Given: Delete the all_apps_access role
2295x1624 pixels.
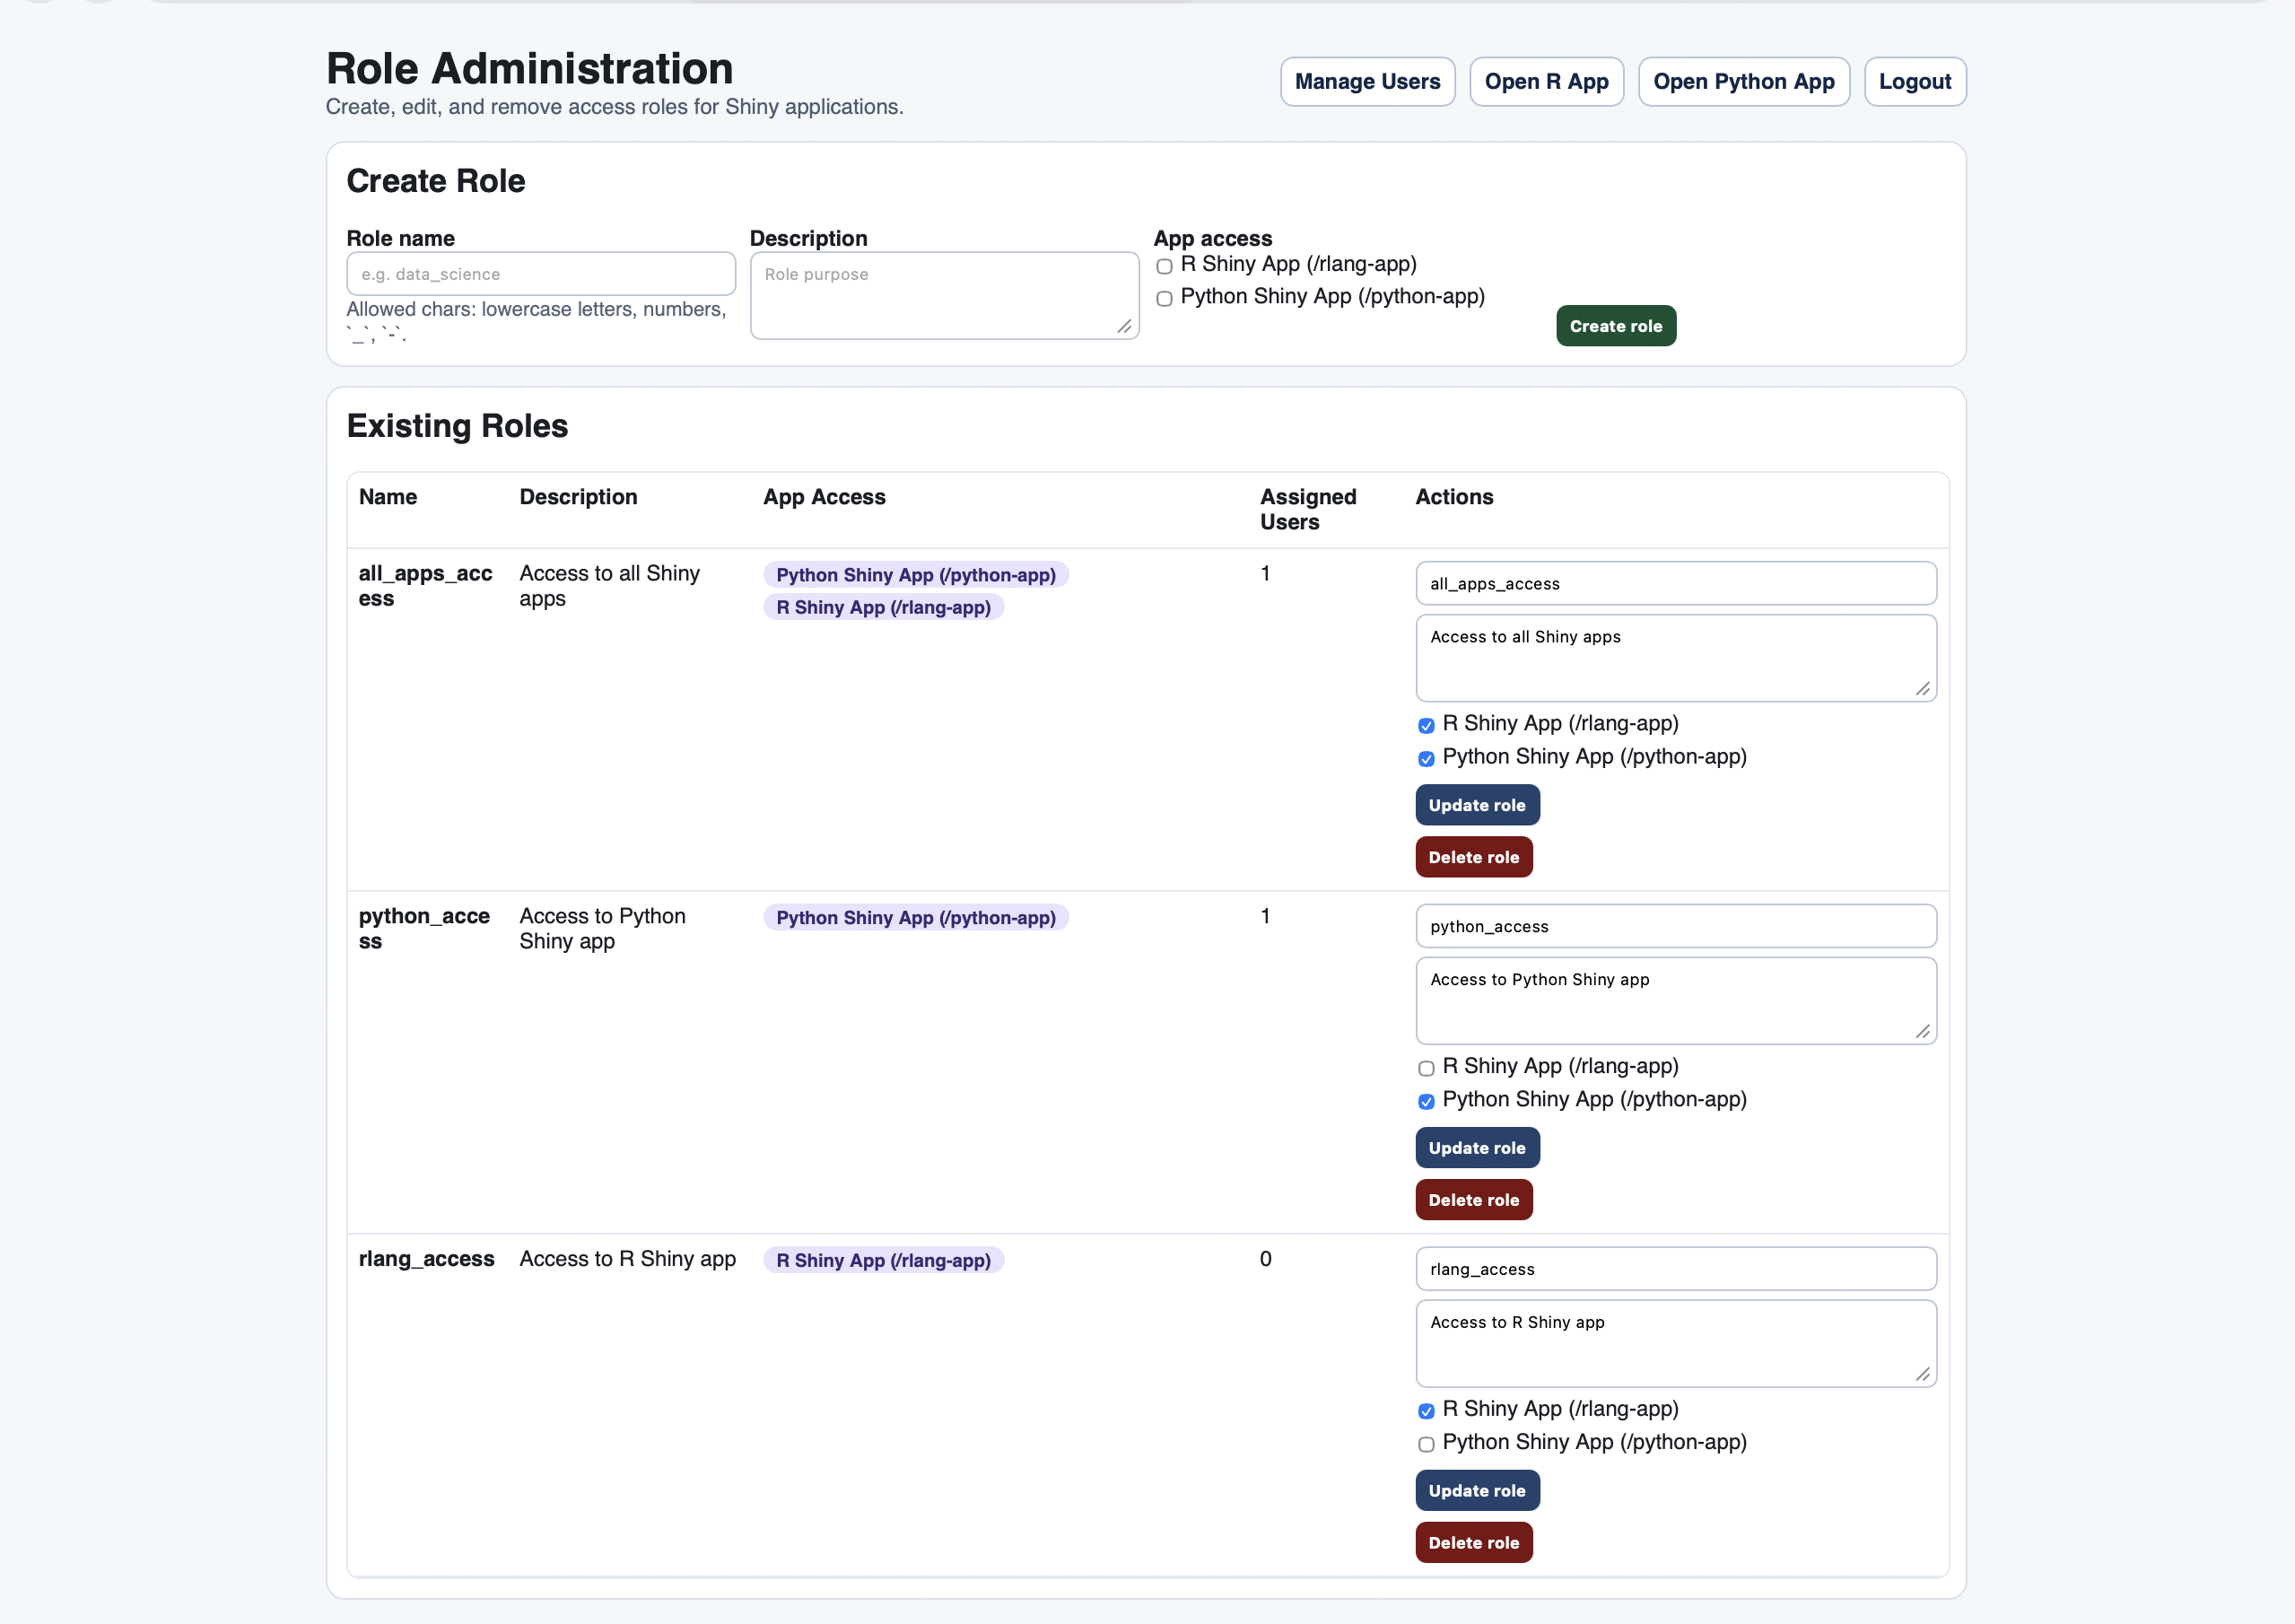Looking at the screenshot, I should [1473, 857].
